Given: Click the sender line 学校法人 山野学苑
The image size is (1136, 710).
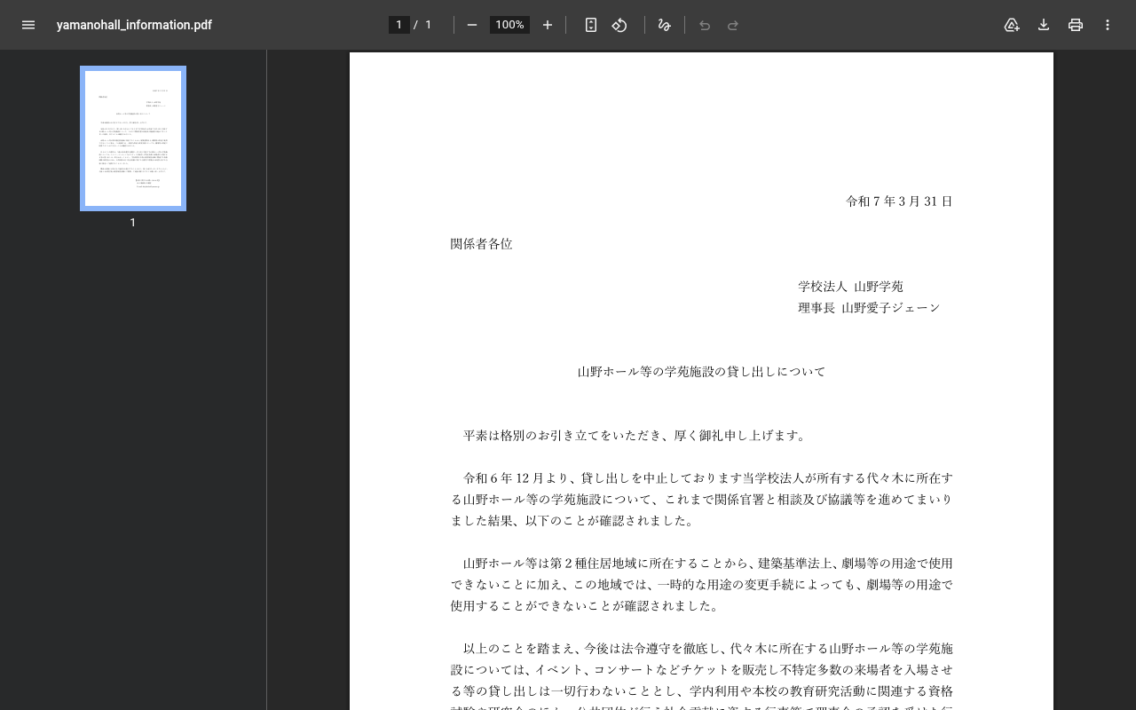Looking at the screenshot, I should (x=850, y=287).
